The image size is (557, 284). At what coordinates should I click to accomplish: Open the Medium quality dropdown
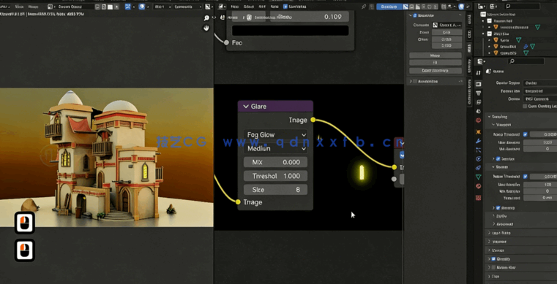[276, 149]
